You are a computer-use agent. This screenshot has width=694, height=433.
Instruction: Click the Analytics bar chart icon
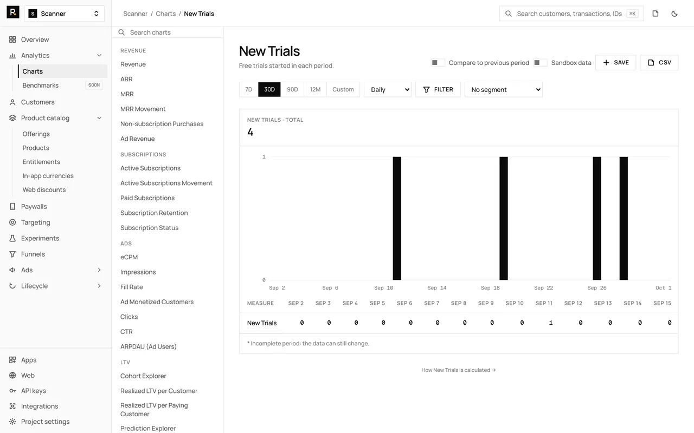click(x=12, y=55)
